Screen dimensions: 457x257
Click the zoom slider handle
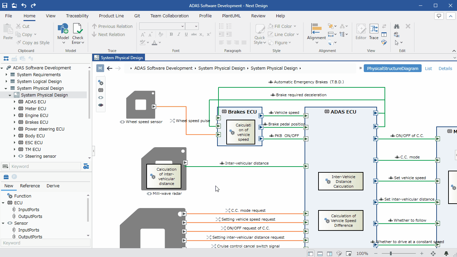[x=391, y=253]
